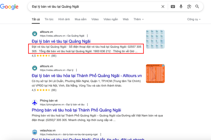Open the on-screen keyboard input tool
This screenshot has width=211, height=140.
173,6
